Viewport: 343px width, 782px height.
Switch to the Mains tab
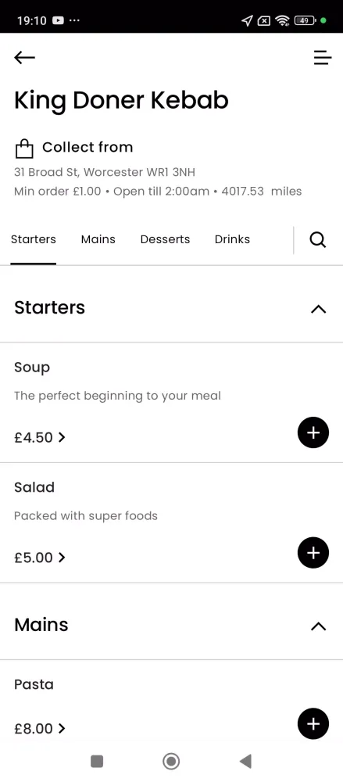pos(98,239)
